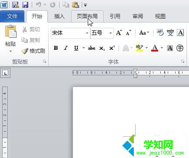This screenshot has width=189, height=158.
Task: Toggle Strikethrough abc formatting
Action: click(92, 48)
